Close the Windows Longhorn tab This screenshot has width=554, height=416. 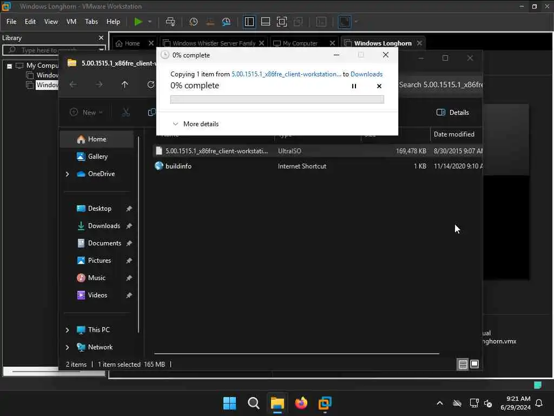tap(419, 43)
